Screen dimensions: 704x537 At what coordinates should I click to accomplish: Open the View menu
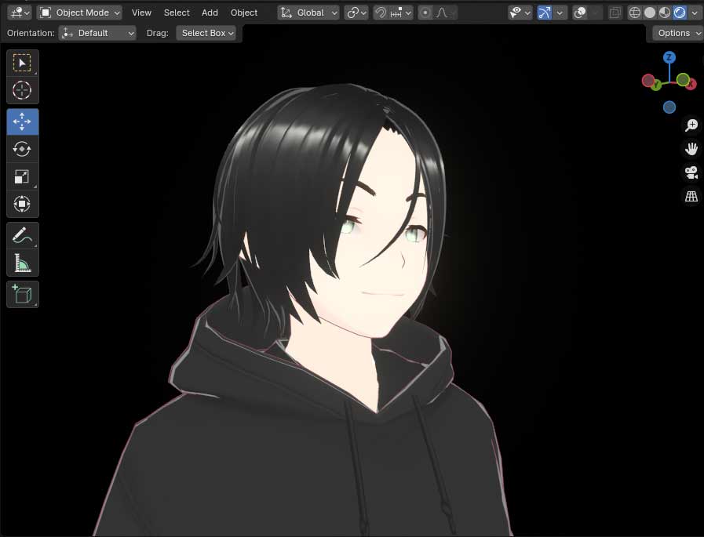pyautogui.click(x=141, y=13)
